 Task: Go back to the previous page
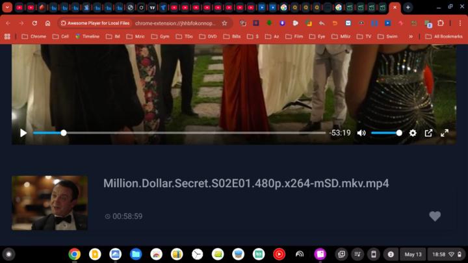click(x=8, y=23)
